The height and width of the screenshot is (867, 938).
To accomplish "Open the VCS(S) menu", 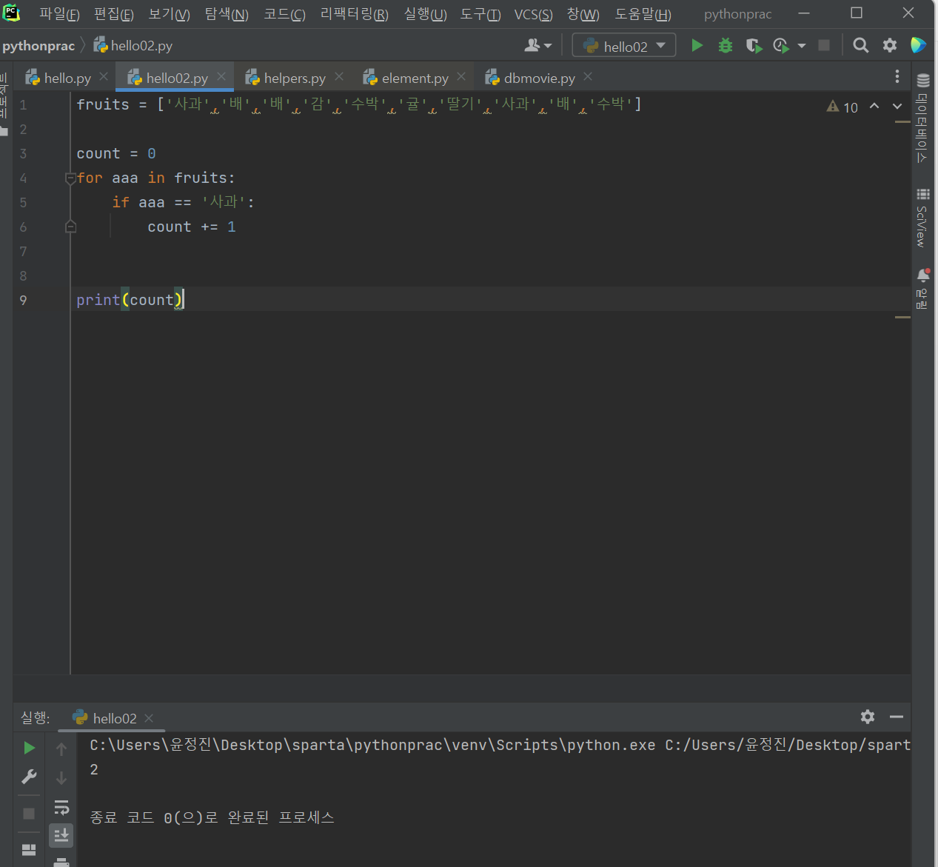I will (533, 14).
